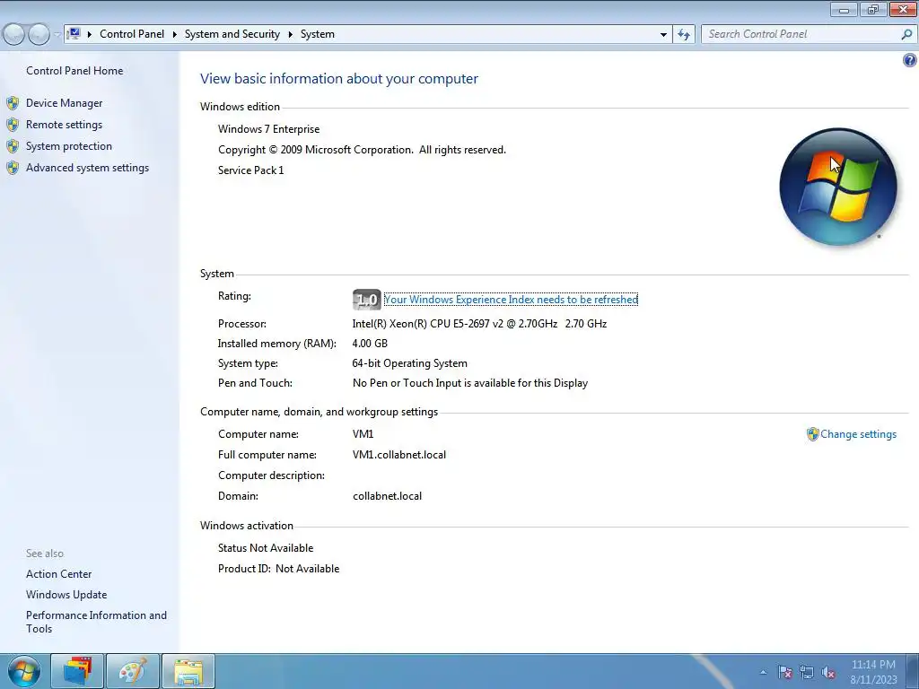This screenshot has height=689, width=919.
Task: Click the network tray icon
Action: coord(807,672)
